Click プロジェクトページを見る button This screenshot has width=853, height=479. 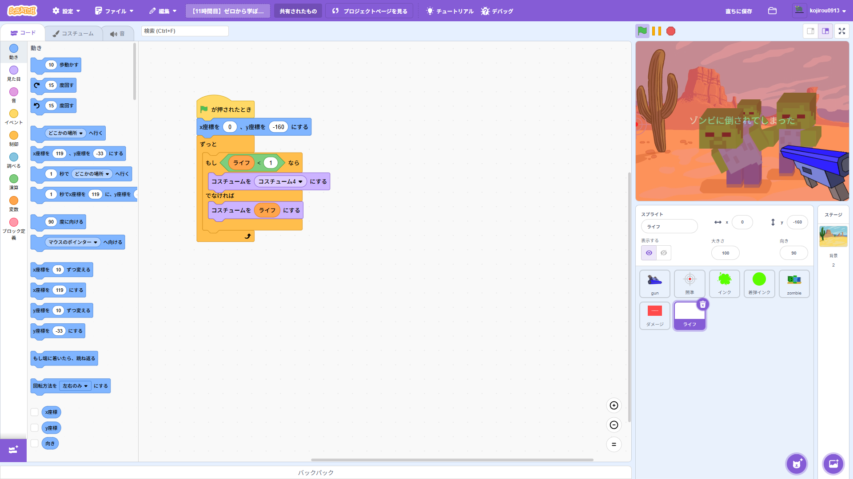click(369, 11)
